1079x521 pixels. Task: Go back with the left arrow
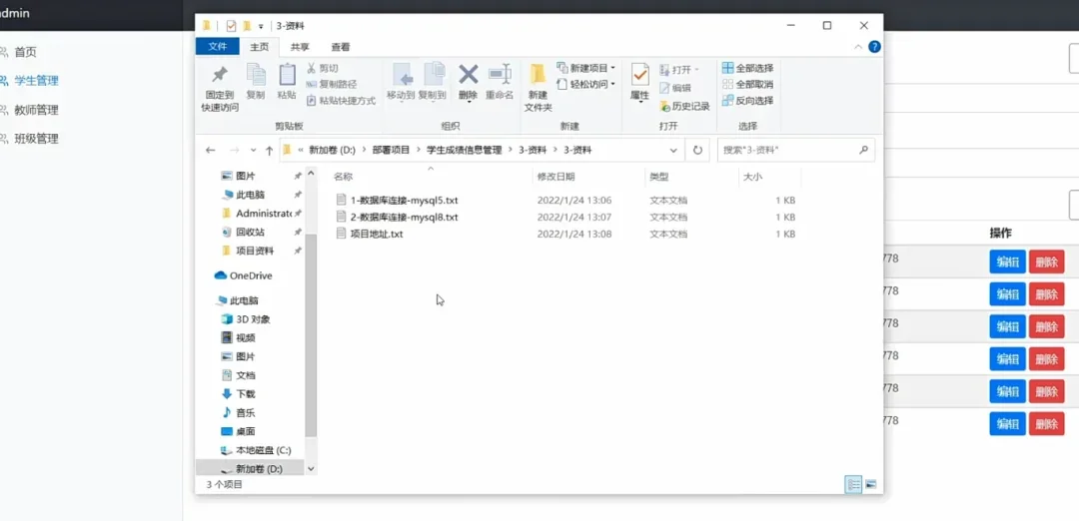coord(211,150)
